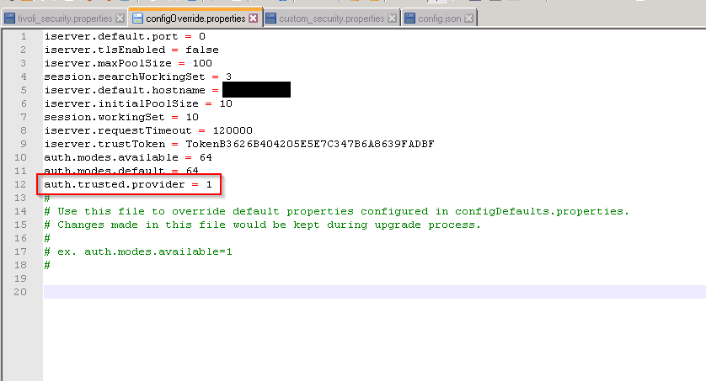The image size is (706, 381).
Task: Click the 'session.searchWorkingSet = 3' line
Action: [x=138, y=77]
